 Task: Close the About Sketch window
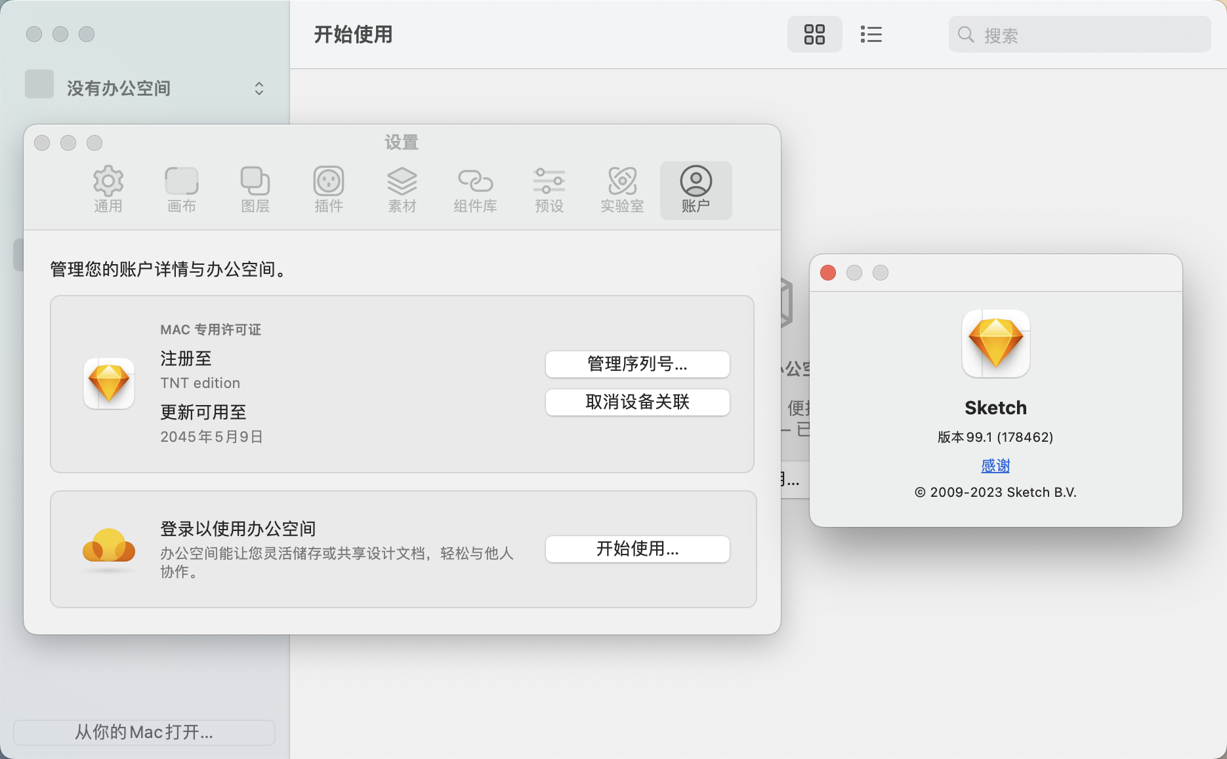[828, 273]
